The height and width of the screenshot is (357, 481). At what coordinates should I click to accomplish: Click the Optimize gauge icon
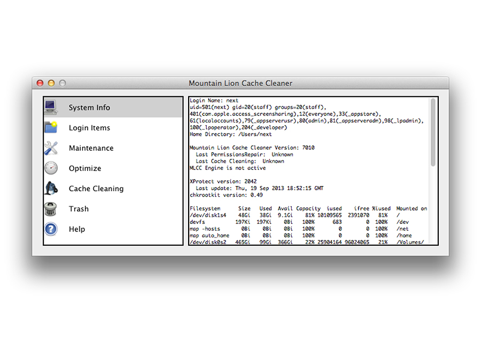tap(51, 168)
